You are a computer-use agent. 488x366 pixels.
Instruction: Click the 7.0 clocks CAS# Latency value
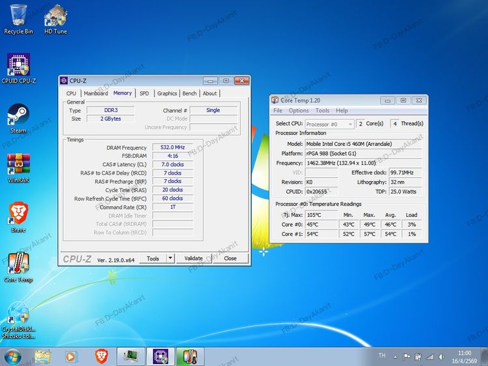172,164
